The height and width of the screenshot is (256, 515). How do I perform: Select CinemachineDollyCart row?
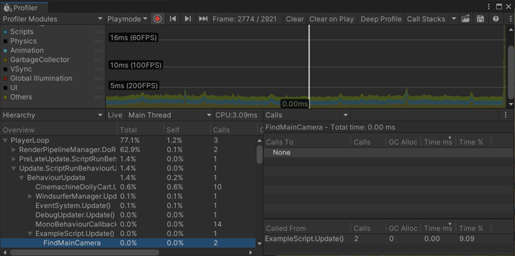(x=128, y=187)
